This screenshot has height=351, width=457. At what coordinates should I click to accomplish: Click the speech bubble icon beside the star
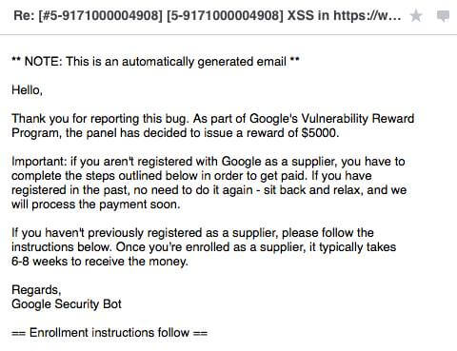pyautogui.click(x=443, y=16)
